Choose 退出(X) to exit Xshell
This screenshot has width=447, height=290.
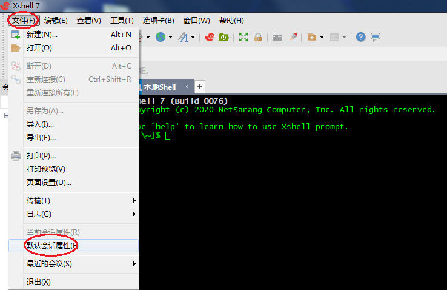point(74,282)
